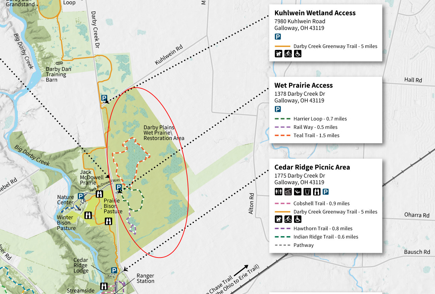Select the binoculars icon below the Prairie Bison Pasture label
The image size is (435, 294).
click(x=108, y=221)
